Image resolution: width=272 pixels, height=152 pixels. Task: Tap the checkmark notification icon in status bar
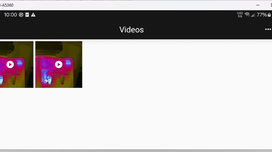click(27, 15)
